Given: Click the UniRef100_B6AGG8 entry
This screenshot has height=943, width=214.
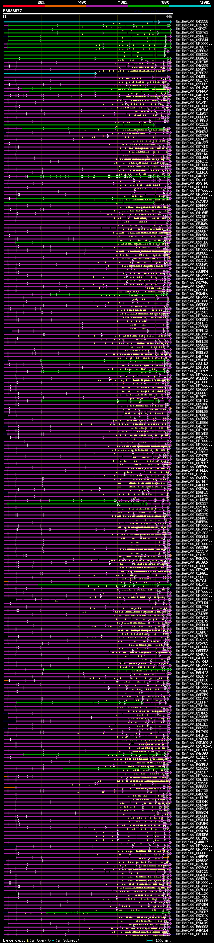Looking at the screenshot, I should coord(192,927).
